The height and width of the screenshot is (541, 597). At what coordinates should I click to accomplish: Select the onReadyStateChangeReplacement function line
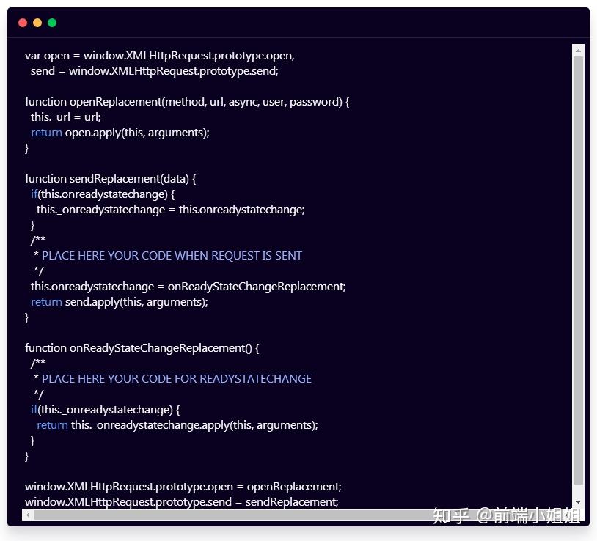[141, 347]
